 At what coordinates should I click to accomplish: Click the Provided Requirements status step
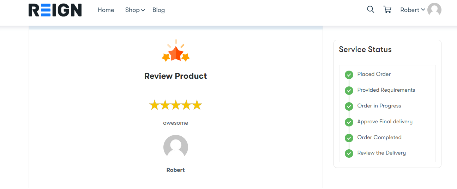tap(386, 90)
